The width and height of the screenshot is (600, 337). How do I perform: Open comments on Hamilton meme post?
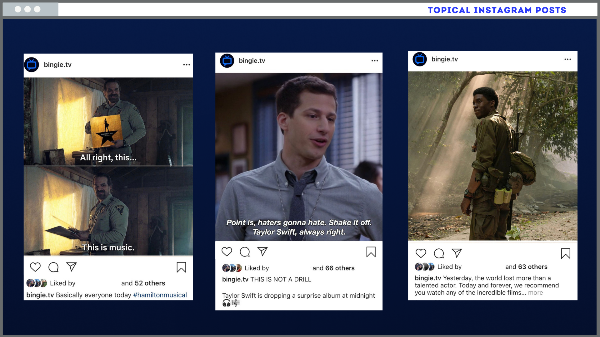pos(53,267)
